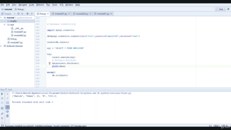This screenshot has height=130, width=231.
Task: Open the File menu
Action: coord(2,5)
